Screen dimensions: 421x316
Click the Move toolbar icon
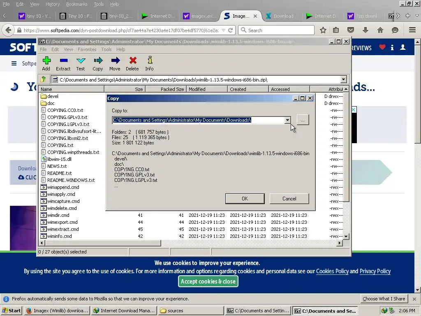115,64
